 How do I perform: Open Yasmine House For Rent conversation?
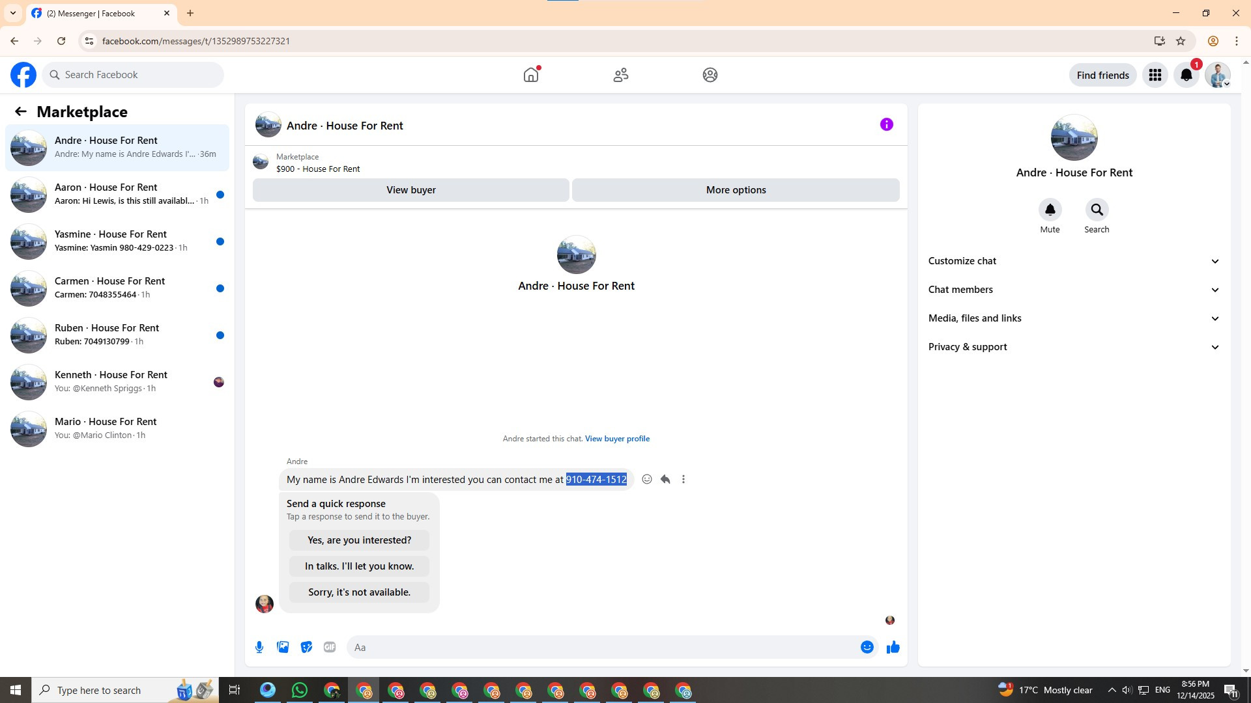point(117,241)
